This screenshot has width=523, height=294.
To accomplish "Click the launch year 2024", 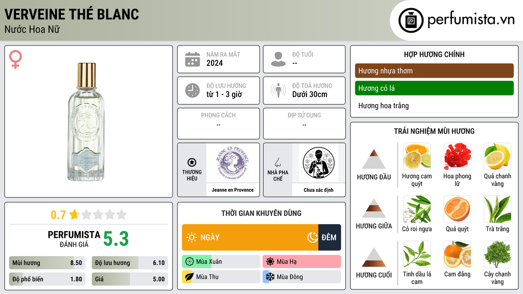I will point(215,63).
